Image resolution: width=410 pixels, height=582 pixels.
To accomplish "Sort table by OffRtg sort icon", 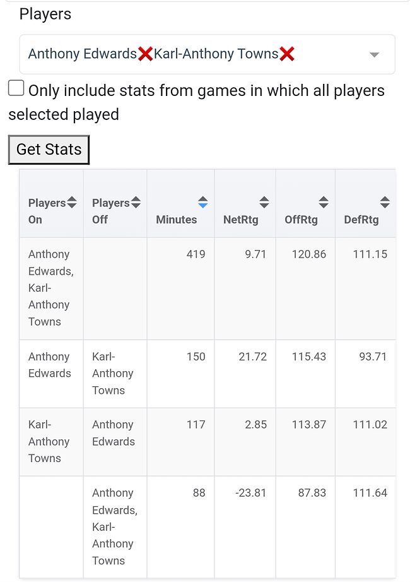I will click(324, 203).
